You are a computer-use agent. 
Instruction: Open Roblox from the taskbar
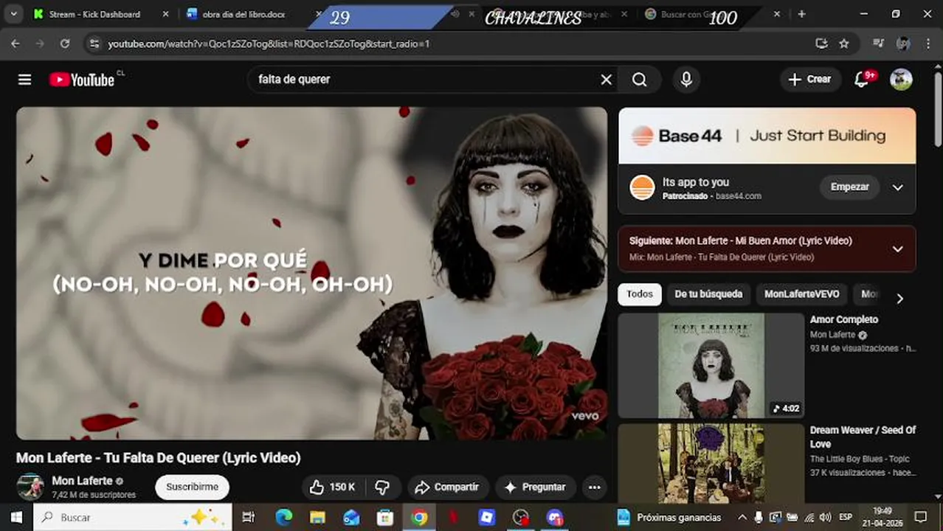(487, 518)
